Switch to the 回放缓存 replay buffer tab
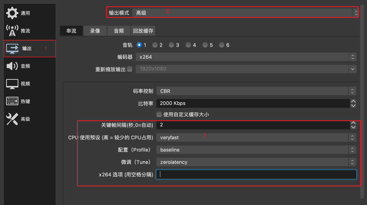The width and height of the screenshot is (367, 205). point(143,31)
